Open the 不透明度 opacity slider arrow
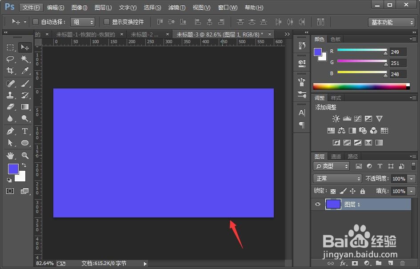The width and height of the screenshot is (420, 269). click(412, 179)
